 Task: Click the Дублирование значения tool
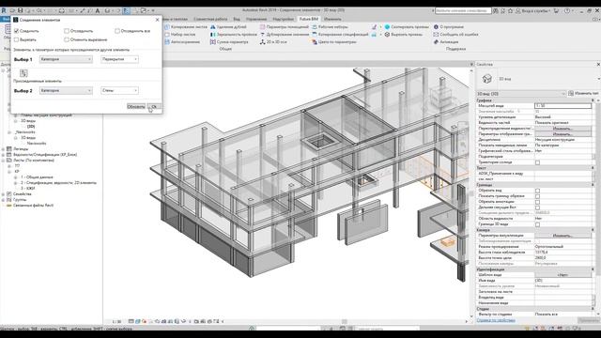pos(285,35)
